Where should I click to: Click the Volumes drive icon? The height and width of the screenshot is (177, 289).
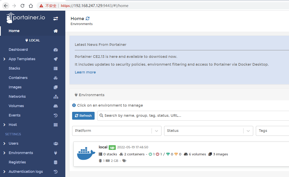[x=56, y=106]
